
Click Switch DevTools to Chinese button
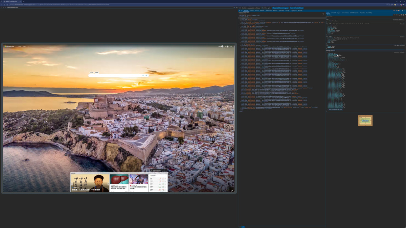click(297, 8)
